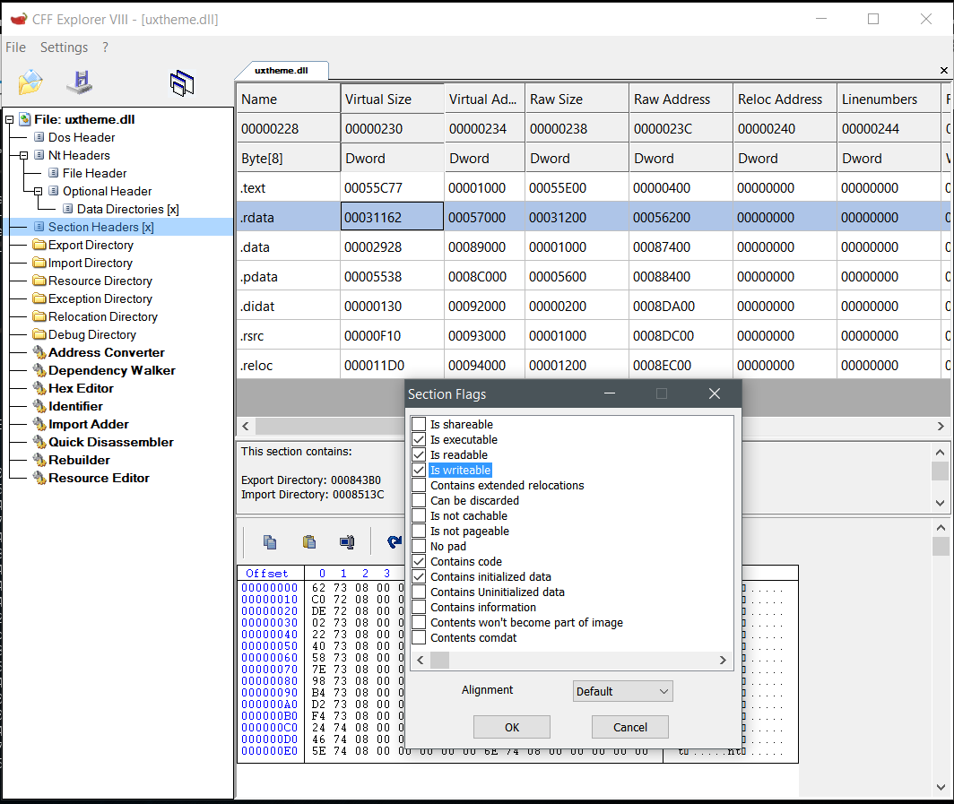Open the File menu
The image size is (954, 804).
pos(16,48)
